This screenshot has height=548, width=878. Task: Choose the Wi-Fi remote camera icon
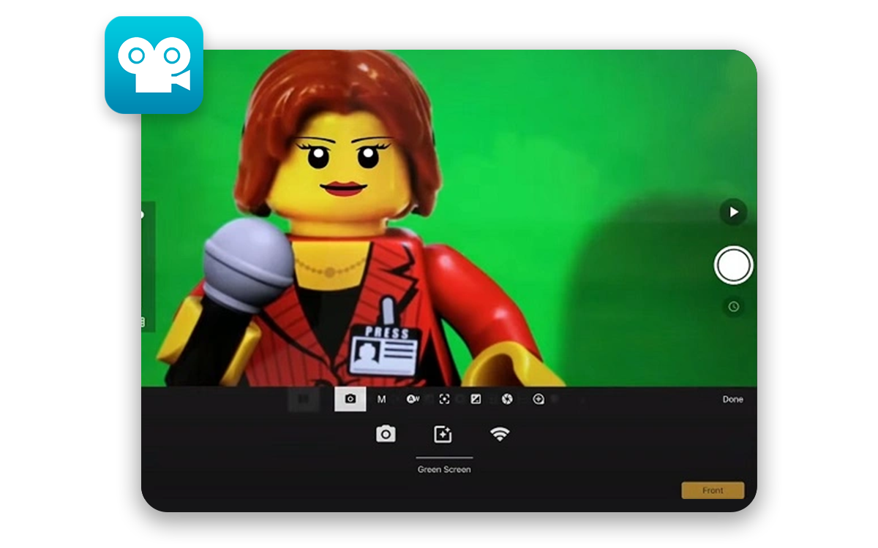[500, 434]
